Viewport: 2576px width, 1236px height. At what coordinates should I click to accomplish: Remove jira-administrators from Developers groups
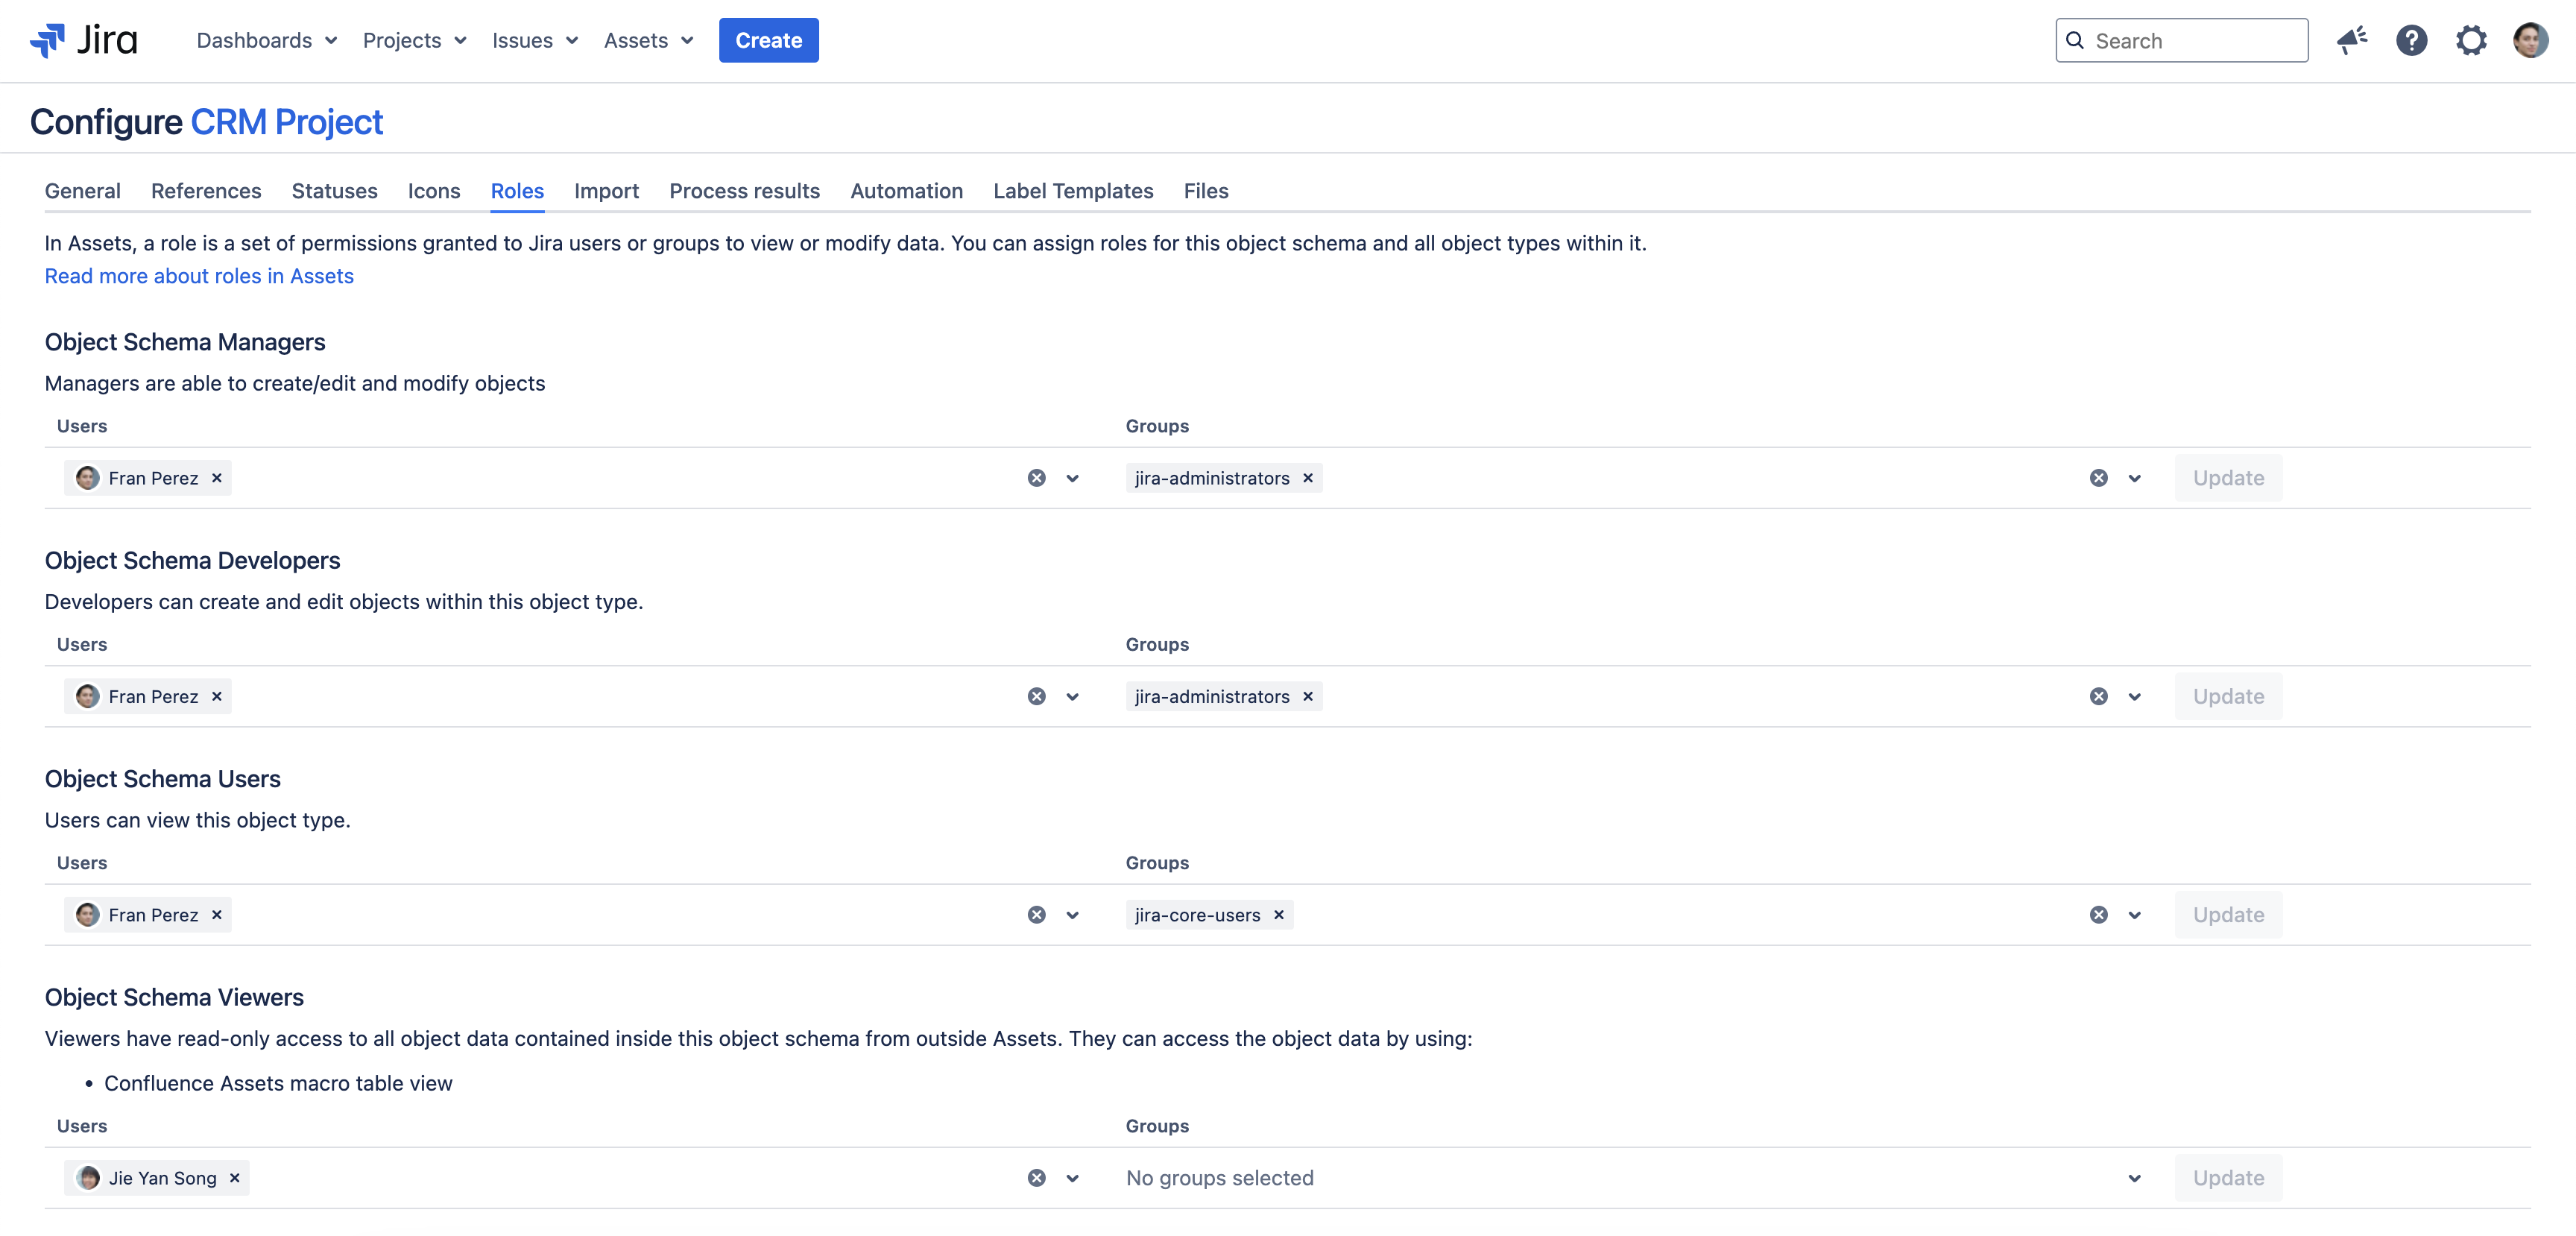click(1308, 696)
